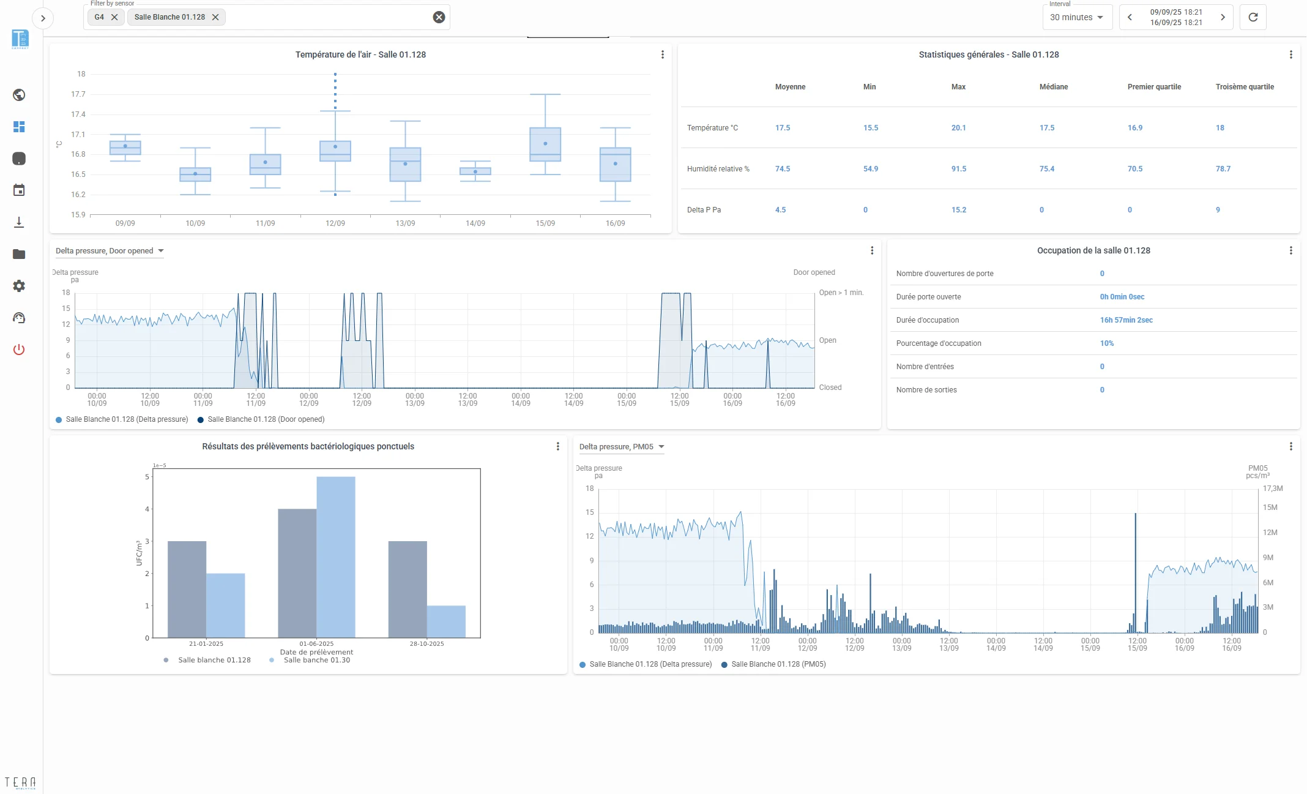Click the Troisième quartile column header
Screen dimensions: 1307x794
click(x=1245, y=87)
